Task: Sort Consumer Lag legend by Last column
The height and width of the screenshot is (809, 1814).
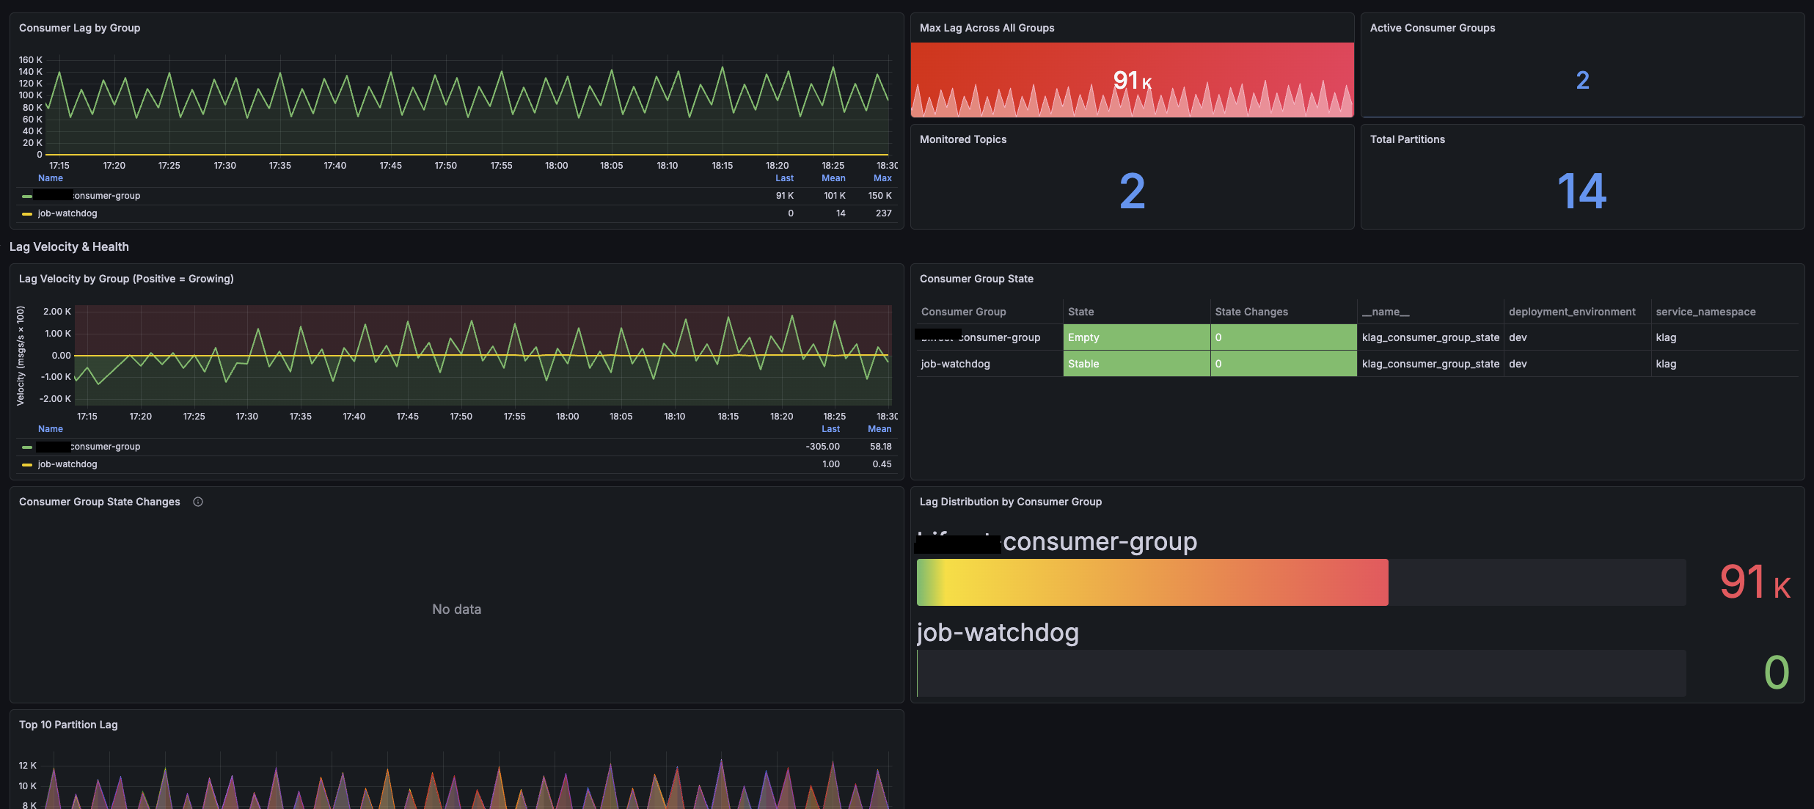Action: [x=784, y=178]
